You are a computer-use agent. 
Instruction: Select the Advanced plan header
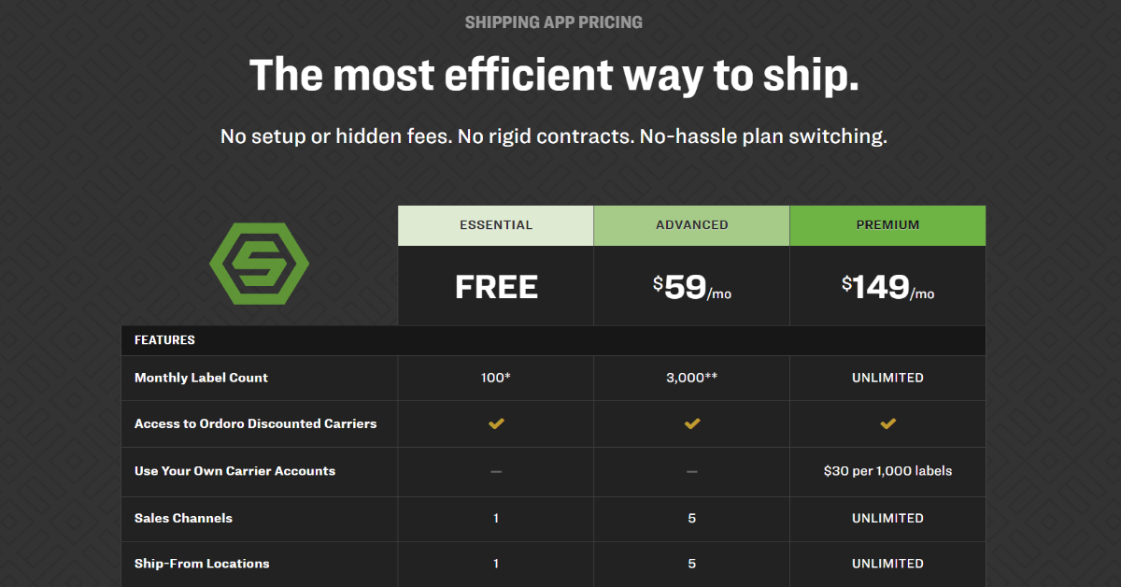click(692, 225)
